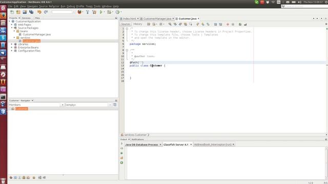Switch to CustomerManager.java editor tab
Screen dimensions: 328x184
click(x=157, y=18)
